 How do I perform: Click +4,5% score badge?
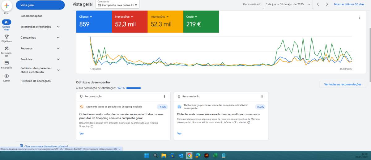[x=162, y=107]
